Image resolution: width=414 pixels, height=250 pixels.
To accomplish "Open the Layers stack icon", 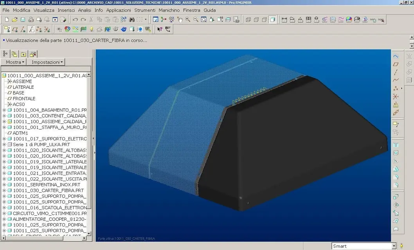I will 228,20.
